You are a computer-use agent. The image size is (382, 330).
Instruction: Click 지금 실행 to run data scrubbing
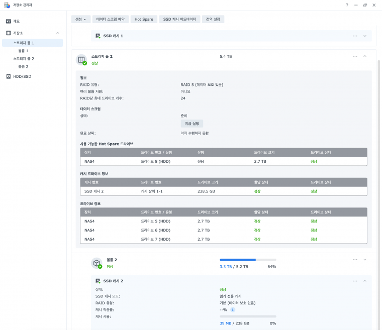[x=192, y=124]
